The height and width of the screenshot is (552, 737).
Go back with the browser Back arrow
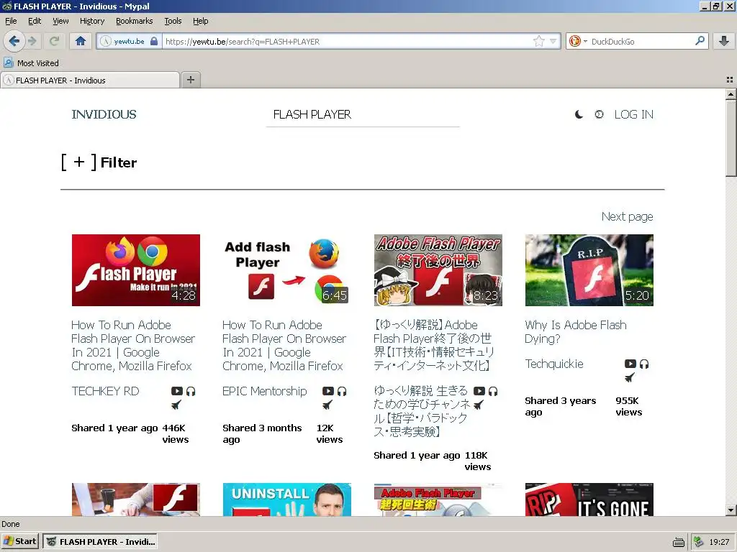tap(14, 41)
